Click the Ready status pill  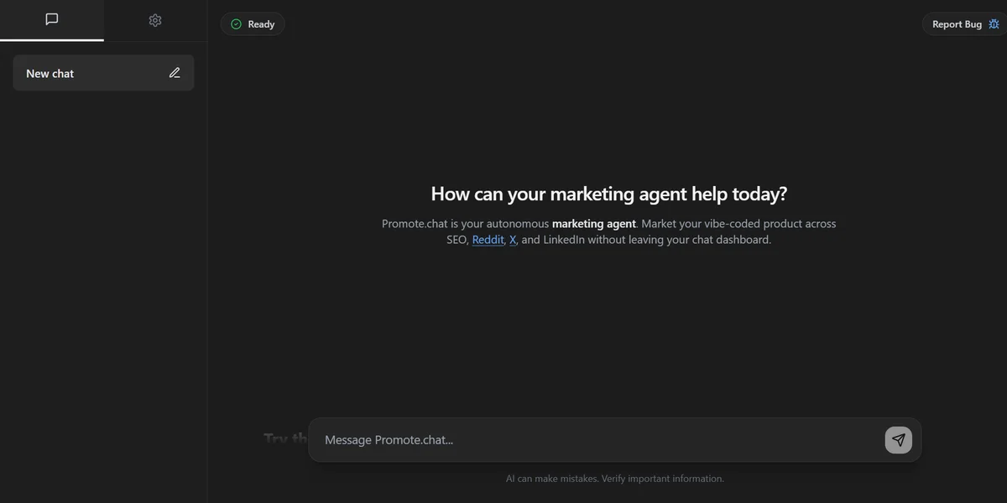[253, 24]
